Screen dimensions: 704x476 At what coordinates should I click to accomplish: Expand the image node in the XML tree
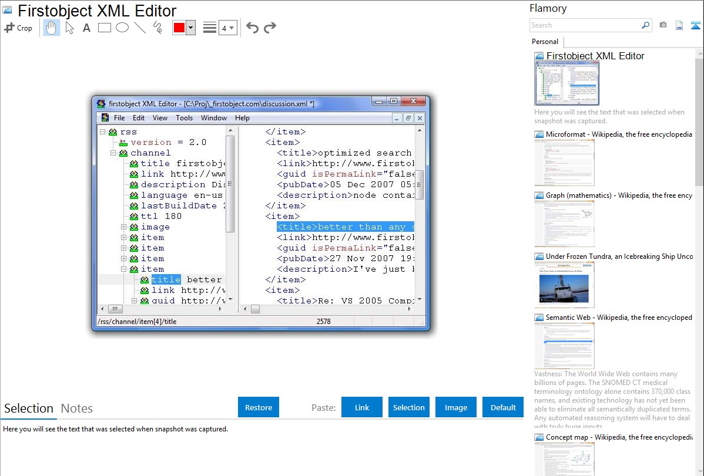click(123, 227)
